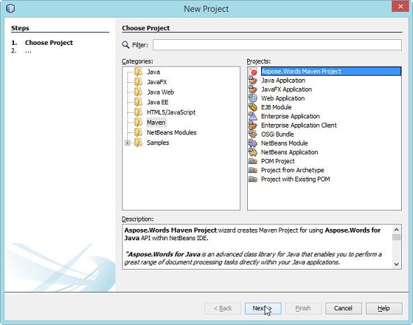413x325 pixels.
Task: Select the NetBeans Modules category
Action: click(x=171, y=132)
